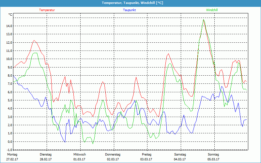Click the green Windchill legend label
This screenshot has width=261, height=163.
point(212,10)
